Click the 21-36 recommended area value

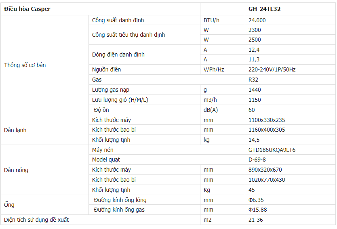tap(256, 220)
